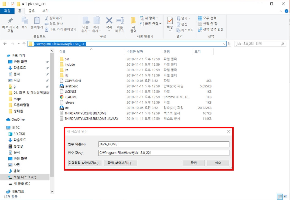Sort by the Size (크기) column header
The image size is (290, 200).
coord(197,52)
